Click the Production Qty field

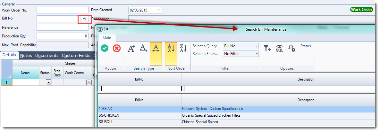63,36
